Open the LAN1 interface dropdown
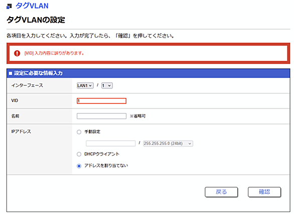The height and width of the screenshot is (214, 294). pos(85,85)
